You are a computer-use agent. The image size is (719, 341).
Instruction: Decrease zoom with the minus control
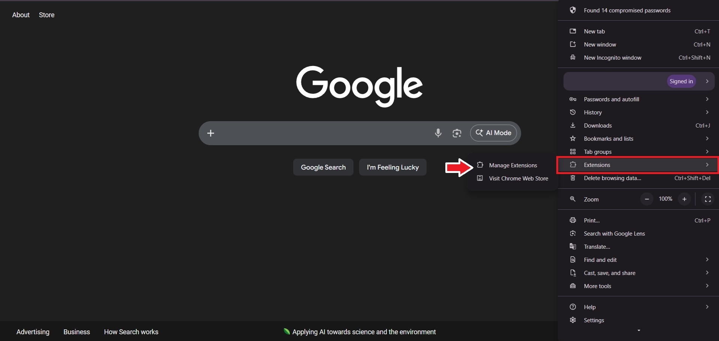(646, 199)
